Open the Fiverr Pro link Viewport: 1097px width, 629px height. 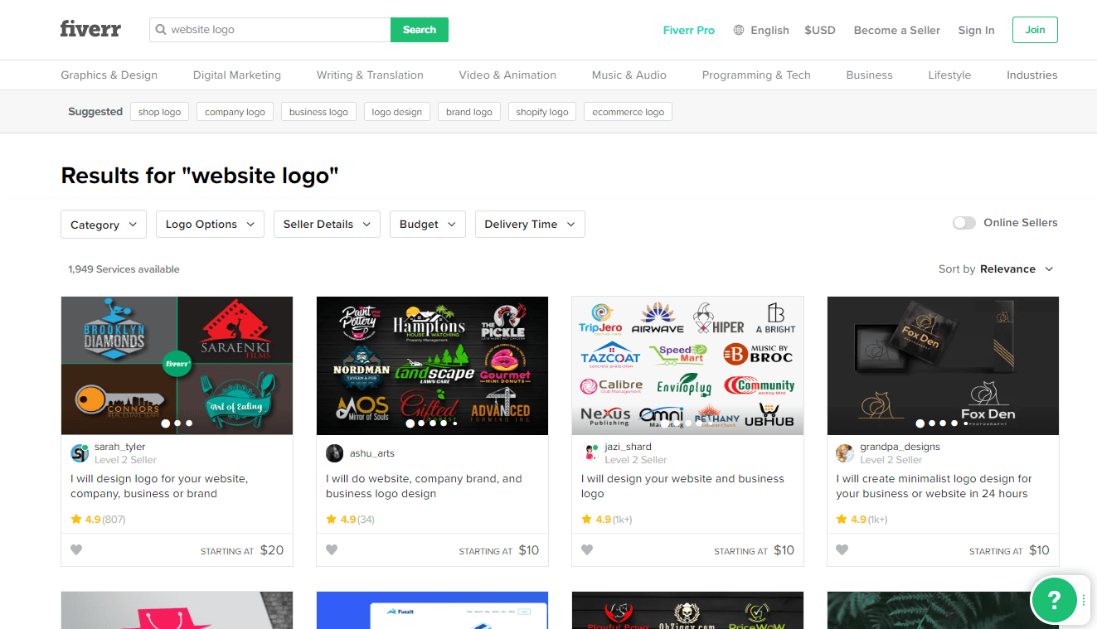point(688,30)
